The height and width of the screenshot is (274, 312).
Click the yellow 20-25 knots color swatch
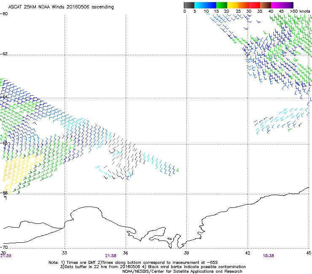pyautogui.click(x=233, y=5)
